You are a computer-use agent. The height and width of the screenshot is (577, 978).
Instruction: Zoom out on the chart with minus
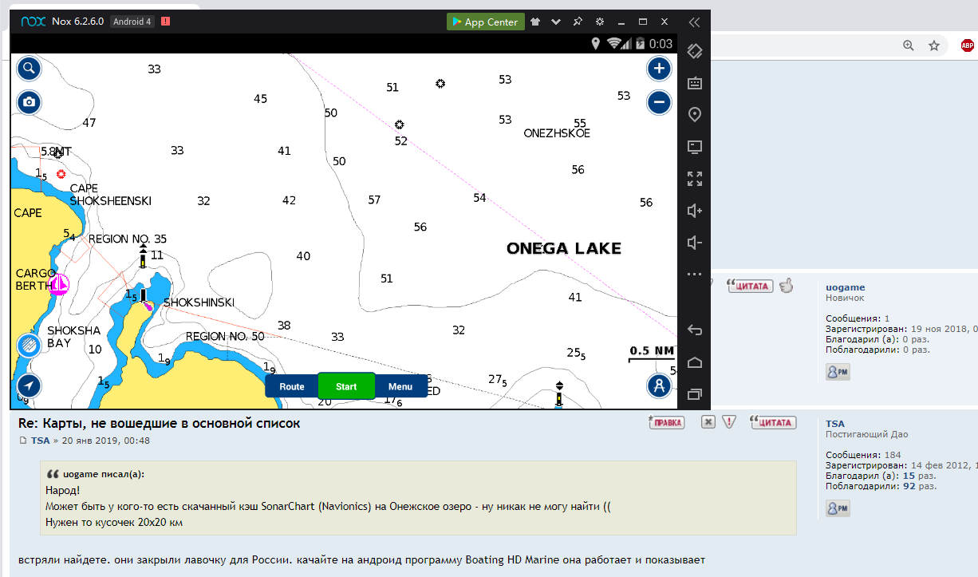(659, 102)
